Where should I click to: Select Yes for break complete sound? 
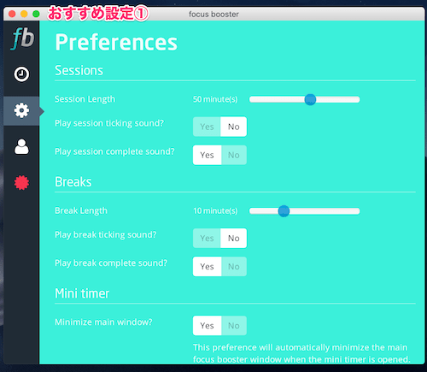(x=207, y=267)
